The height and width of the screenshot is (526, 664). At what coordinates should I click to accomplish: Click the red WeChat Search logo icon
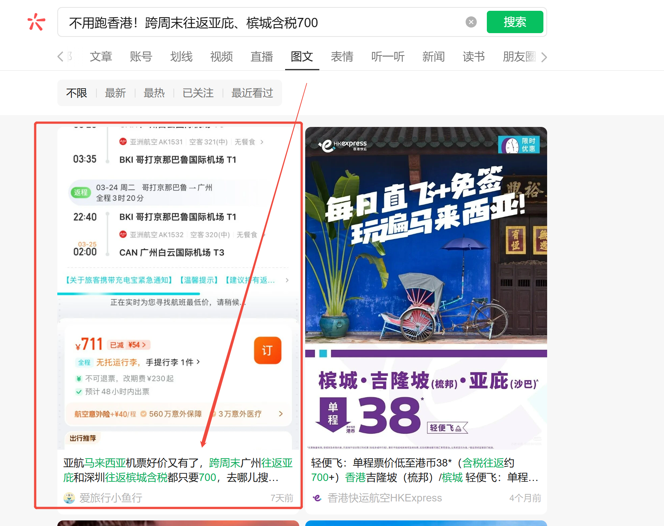[x=36, y=22]
